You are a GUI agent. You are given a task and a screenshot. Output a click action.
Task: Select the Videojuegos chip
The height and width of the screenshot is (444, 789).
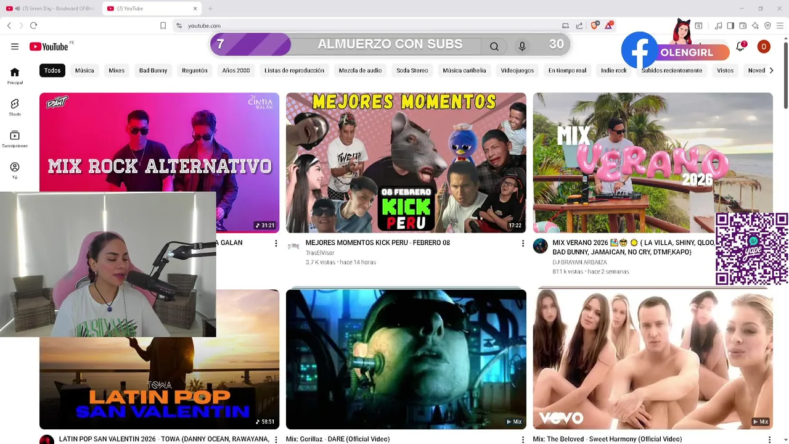pyautogui.click(x=517, y=70)
